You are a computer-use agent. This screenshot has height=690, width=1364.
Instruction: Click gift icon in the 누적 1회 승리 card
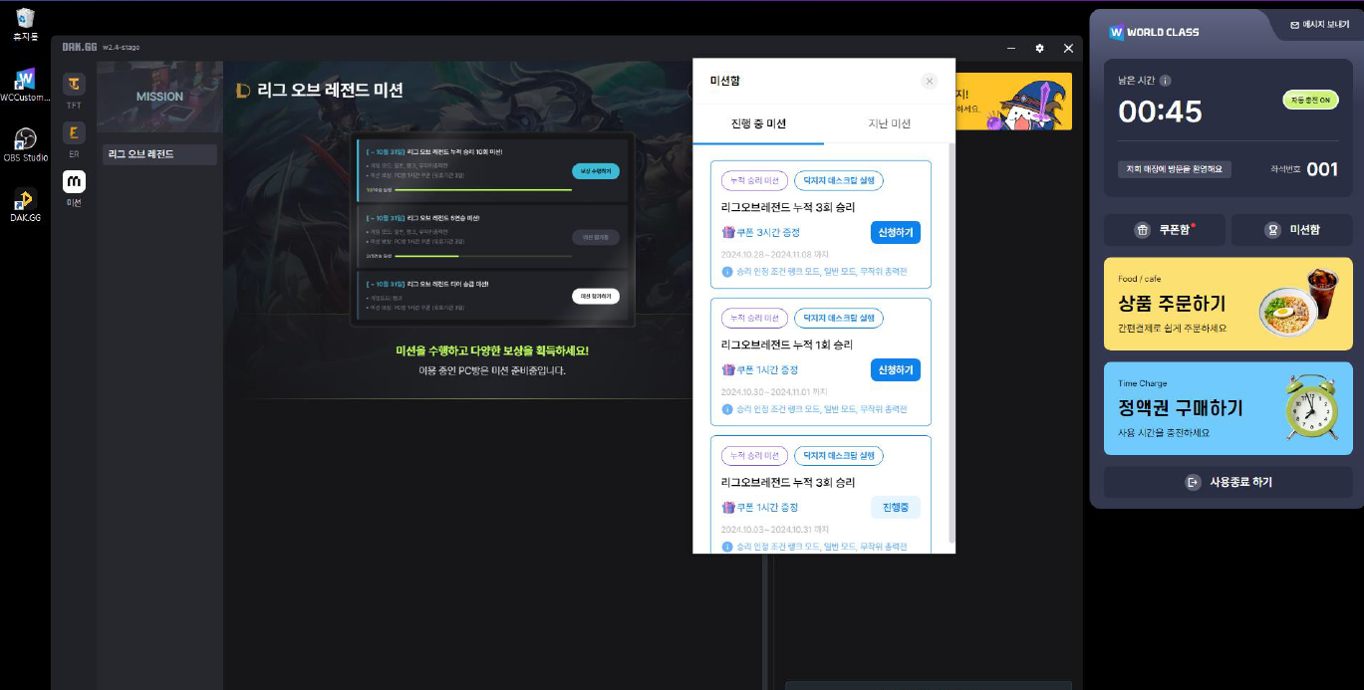[x=728, y=369]
